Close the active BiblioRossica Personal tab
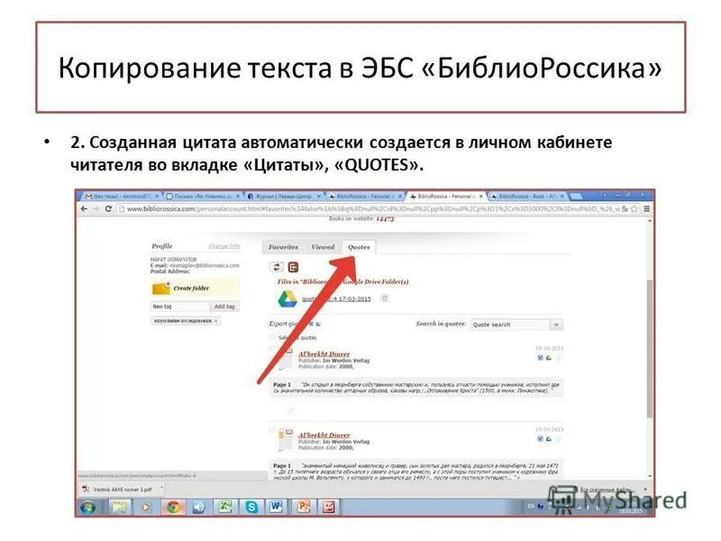The width and height of the screenshot is (721, 541). (x=481, y=197)
